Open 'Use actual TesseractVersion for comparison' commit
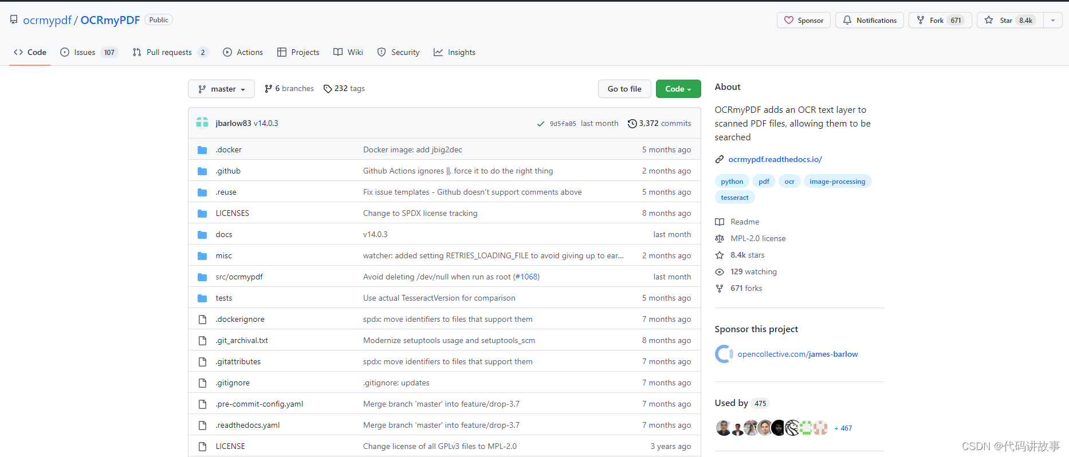Image resolution: width=1069 pixels, height=457 pixels. click(x=439, y=298)
